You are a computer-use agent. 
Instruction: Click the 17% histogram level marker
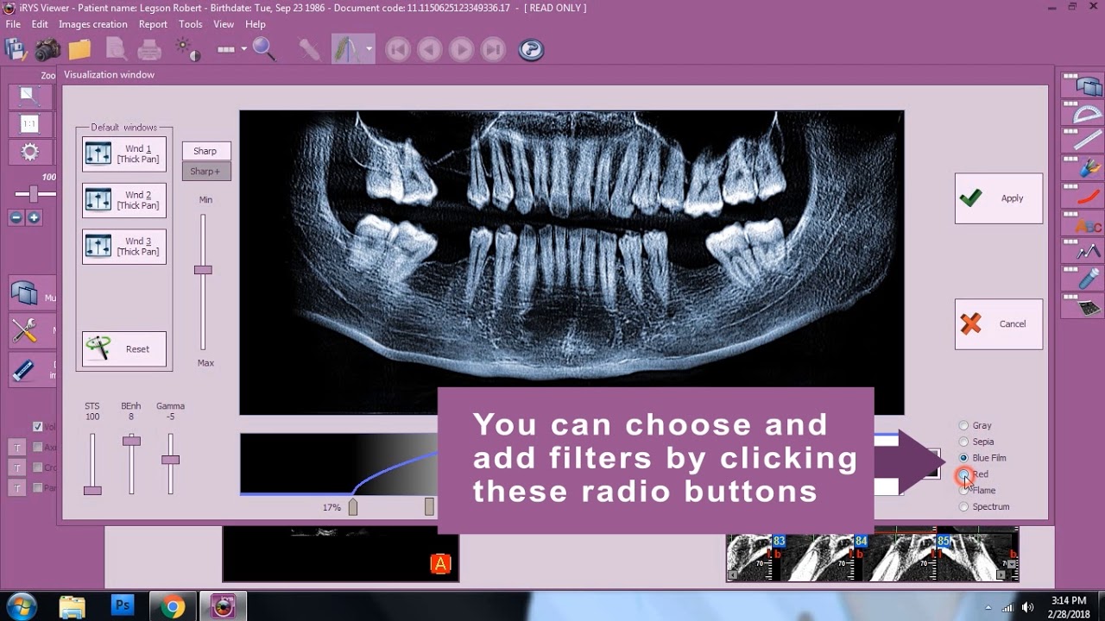pyautogui.click(x=352, y=507)
